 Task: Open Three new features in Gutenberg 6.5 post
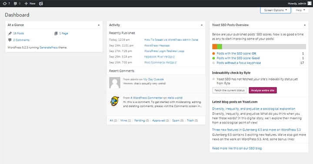pos(256,130)
